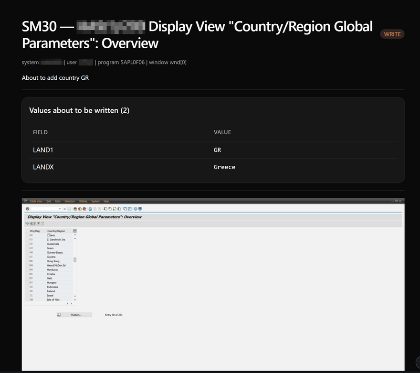The height and width of the screenshot is (373, 420).
Task: Open SAP window menu icon before Table View
Action: coord(25,201)
